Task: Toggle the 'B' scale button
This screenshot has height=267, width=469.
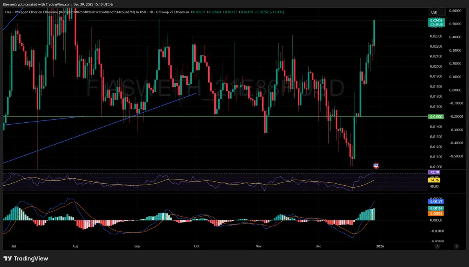Action: [x=456, y=246]
